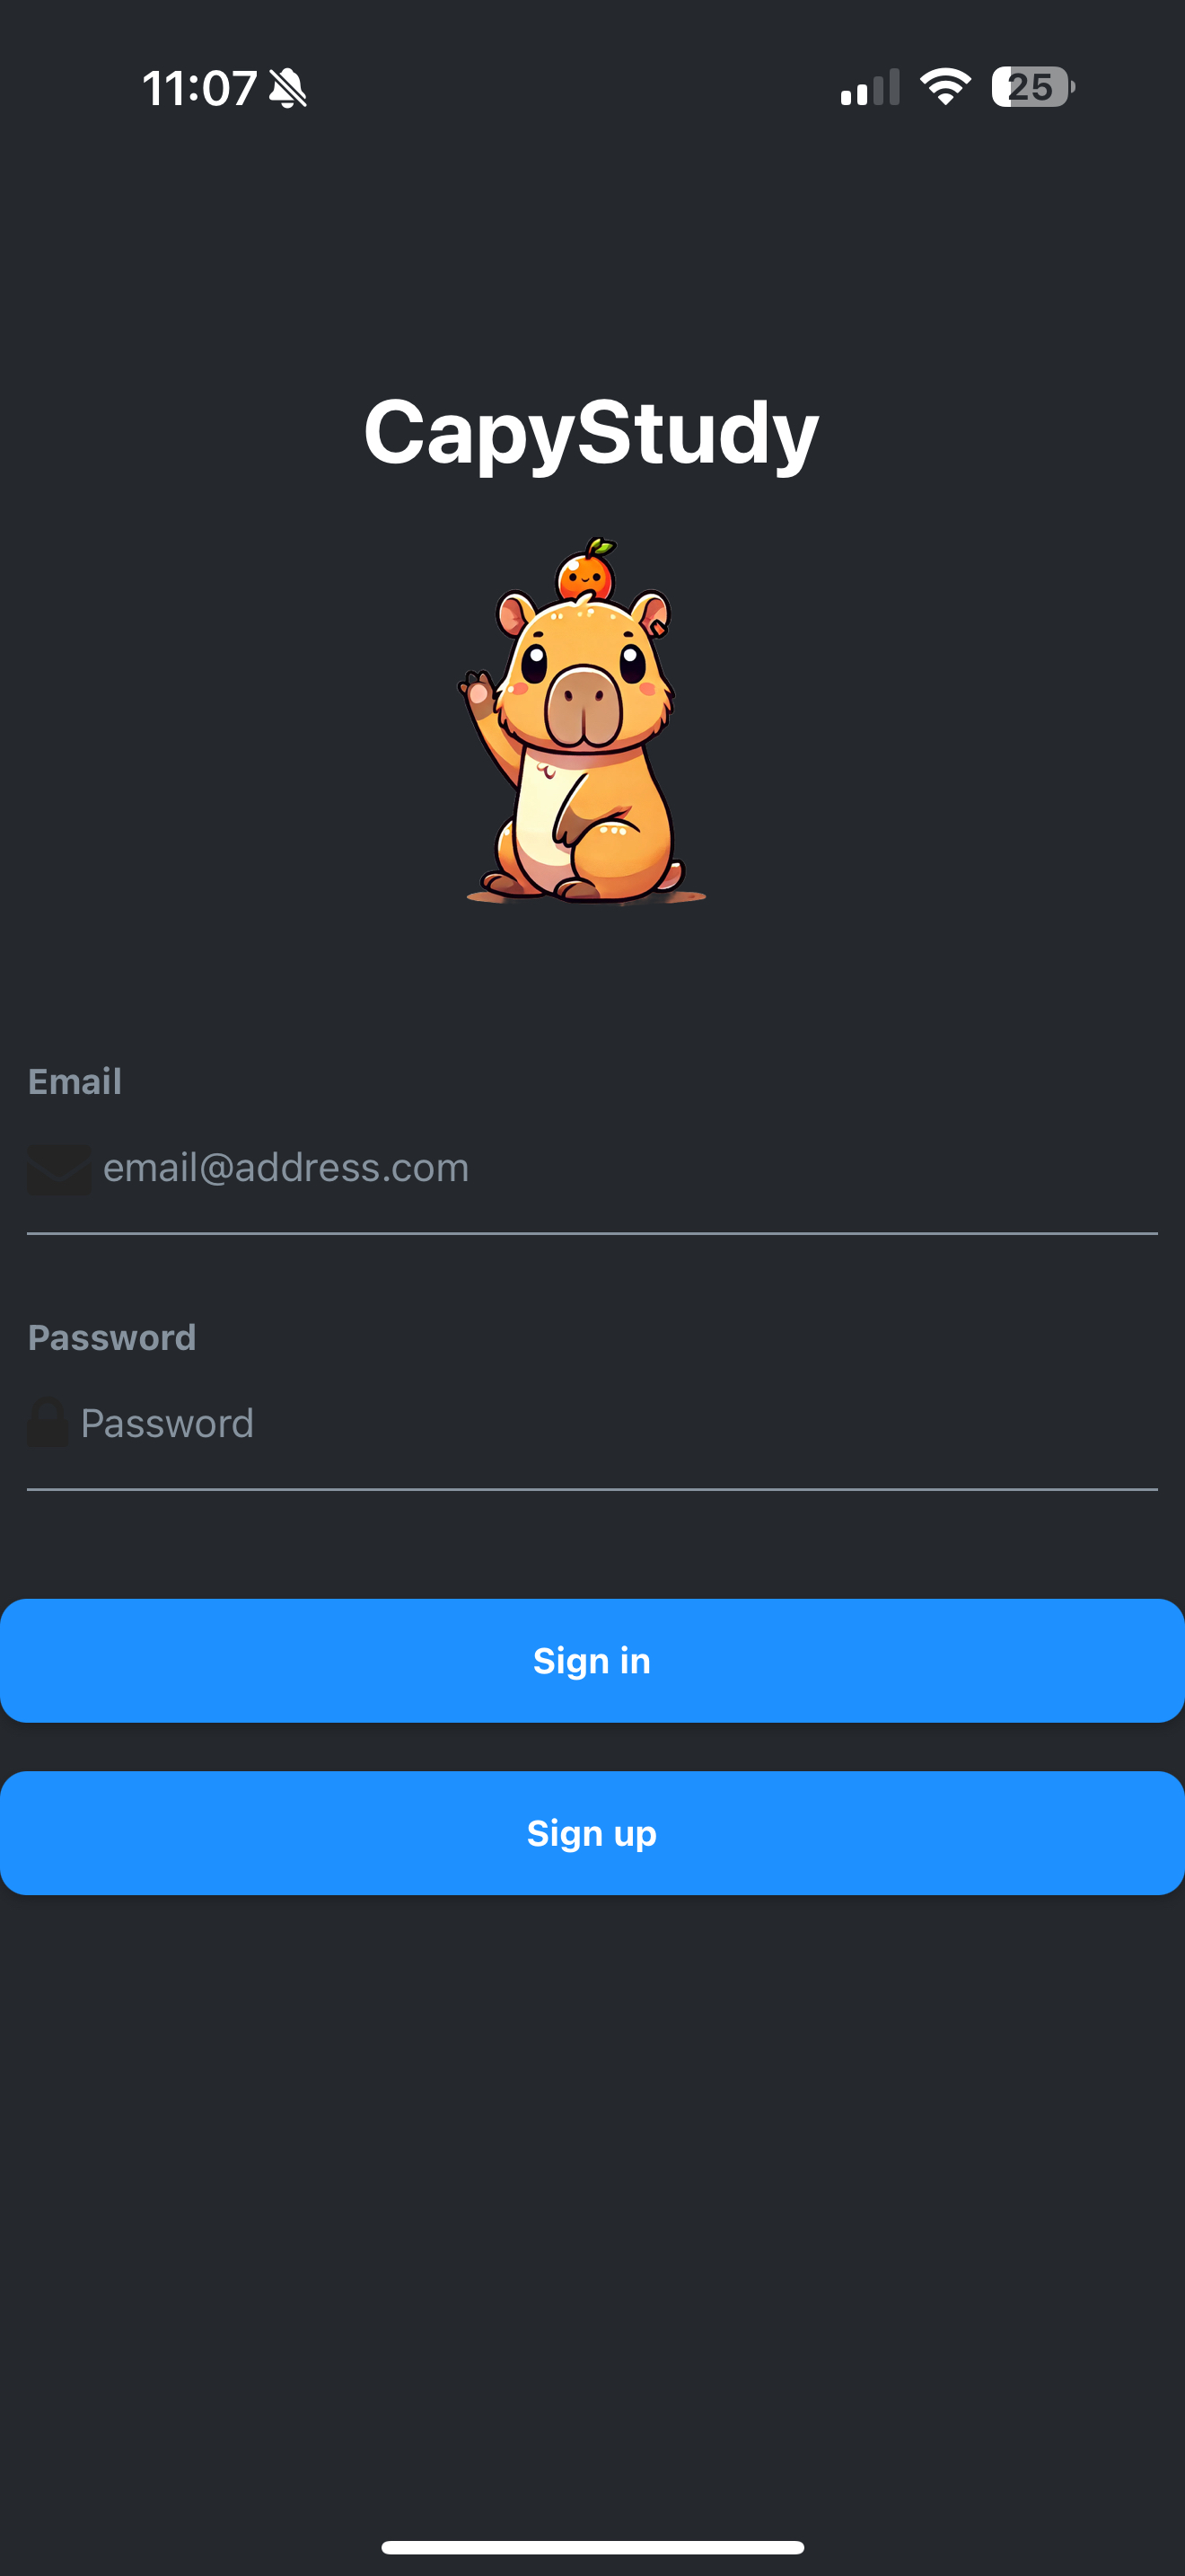Image resolution: width=1185 pixels, height=2576 pixels.
Task: Tap the CapyStudy title text
Action: [592, 432]
